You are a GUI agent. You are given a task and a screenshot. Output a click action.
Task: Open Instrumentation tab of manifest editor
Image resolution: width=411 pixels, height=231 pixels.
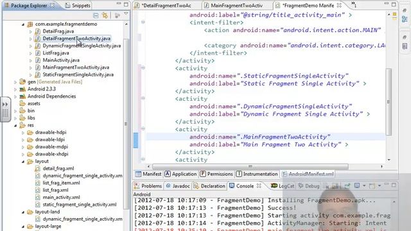[257, 174]
